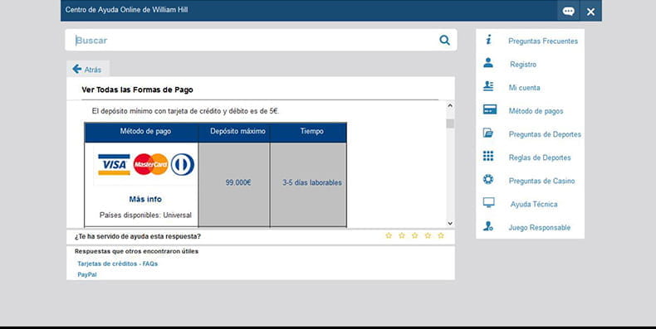The image size is (656, 329).
Task: Open the Método de pagos entry
Action: click(x=536, y=111)
